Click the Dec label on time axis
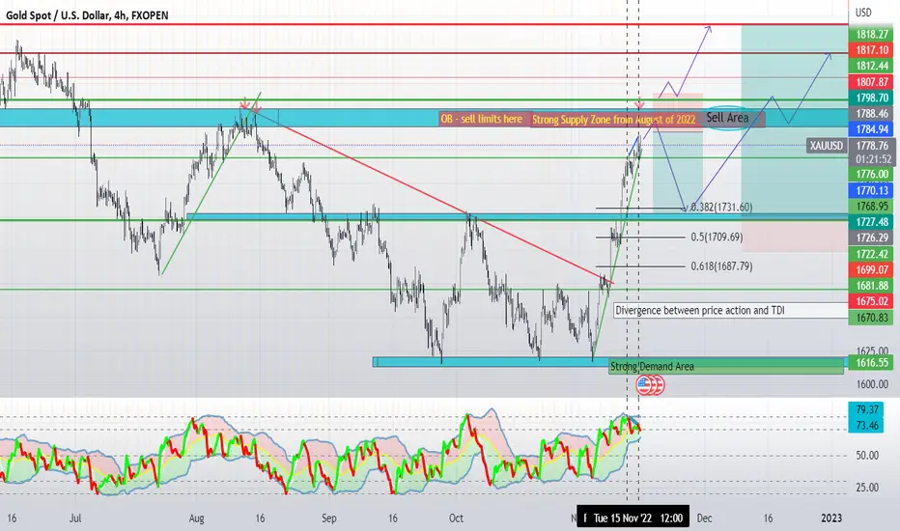Viewport: 900px width, 531px height. point(704,518)
